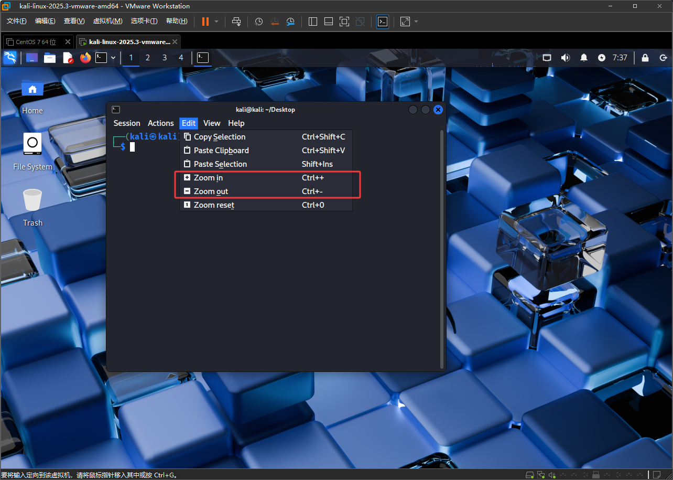
Task: Open the VMware 选项卡(T) menu
Action: coord(144,21)
